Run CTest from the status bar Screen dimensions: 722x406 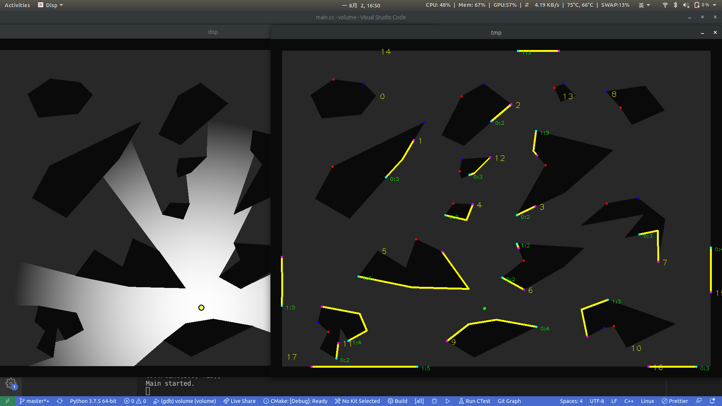point(475,401)
